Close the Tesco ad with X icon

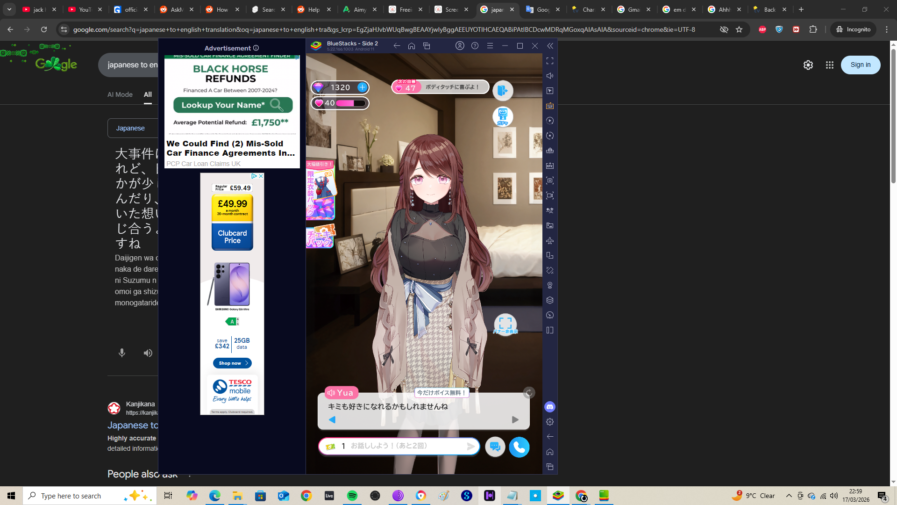pos(261,176)
